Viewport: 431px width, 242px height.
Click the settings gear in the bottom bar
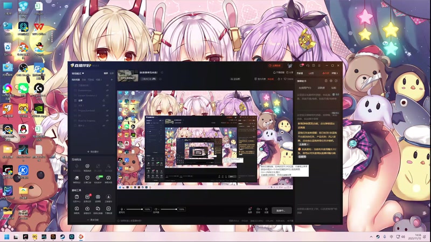coord(266,209)
